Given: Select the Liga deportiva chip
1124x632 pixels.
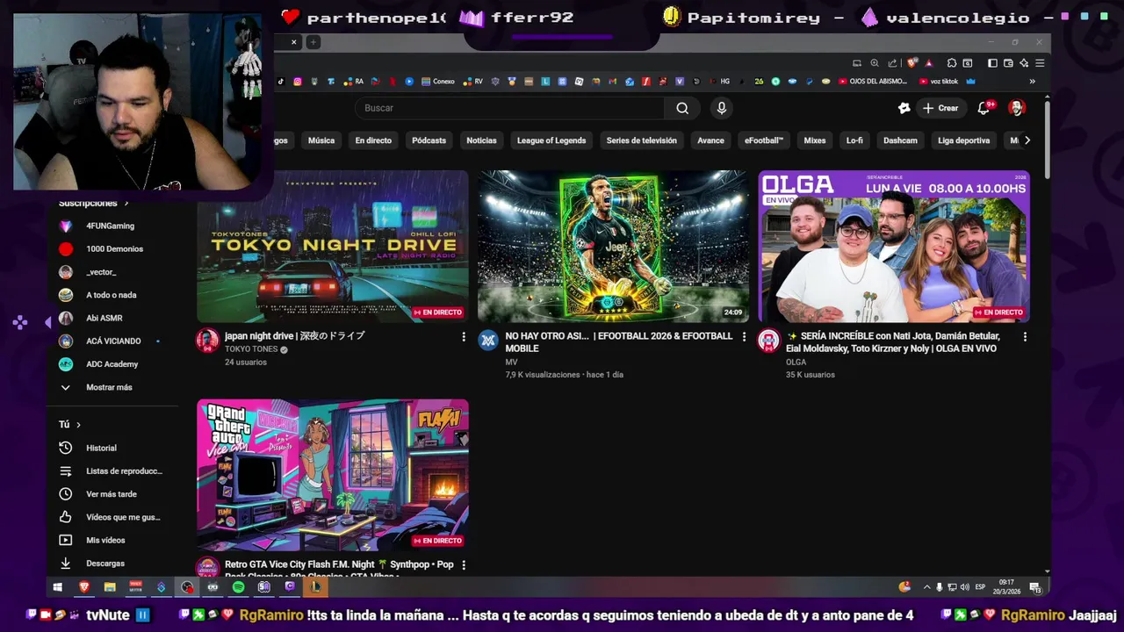Looking at the screenshot, I should coord(963,140).
